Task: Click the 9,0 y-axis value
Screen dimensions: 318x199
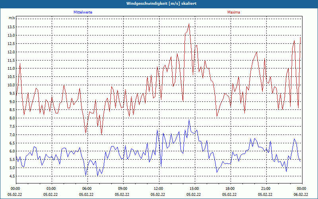Action: pyautogui.click(x=12, y=102)
